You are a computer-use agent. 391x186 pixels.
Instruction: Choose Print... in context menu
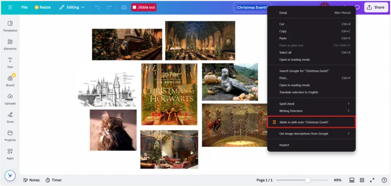click(312, 78)
